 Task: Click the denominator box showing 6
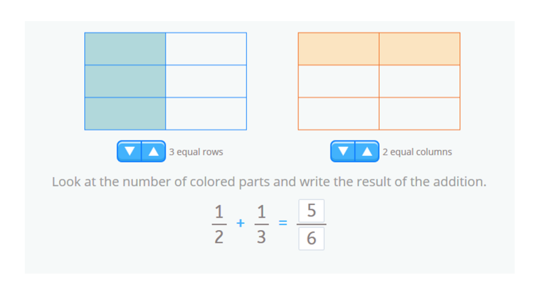click(x=311, y=239)
